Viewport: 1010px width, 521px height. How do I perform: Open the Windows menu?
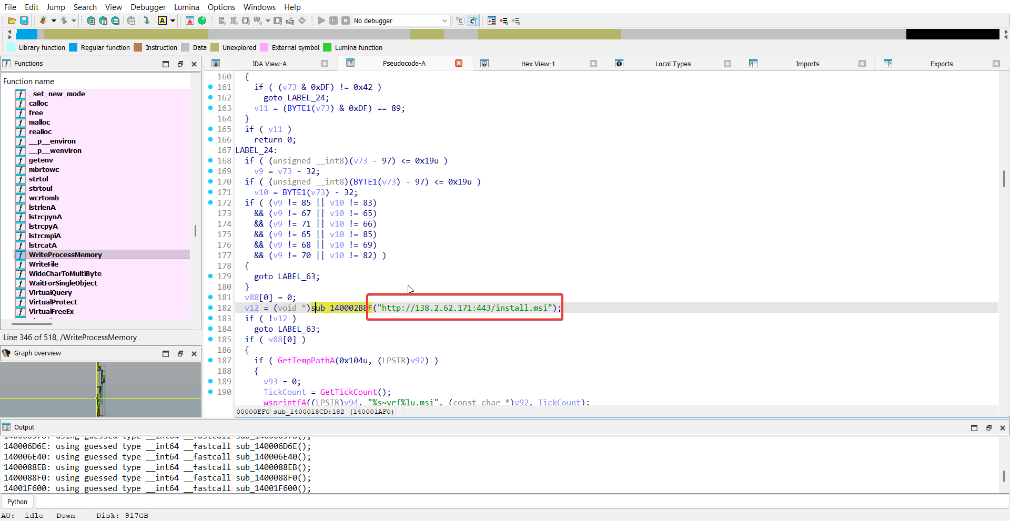tap(259, 7)
